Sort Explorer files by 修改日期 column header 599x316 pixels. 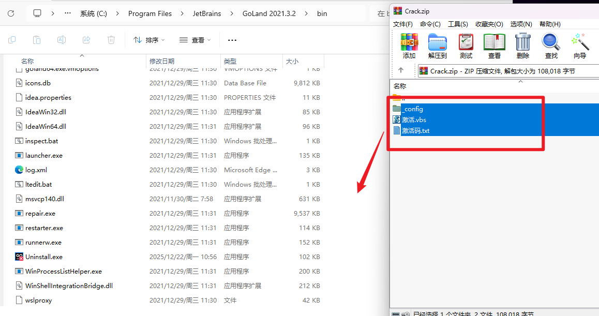(183, 61)
